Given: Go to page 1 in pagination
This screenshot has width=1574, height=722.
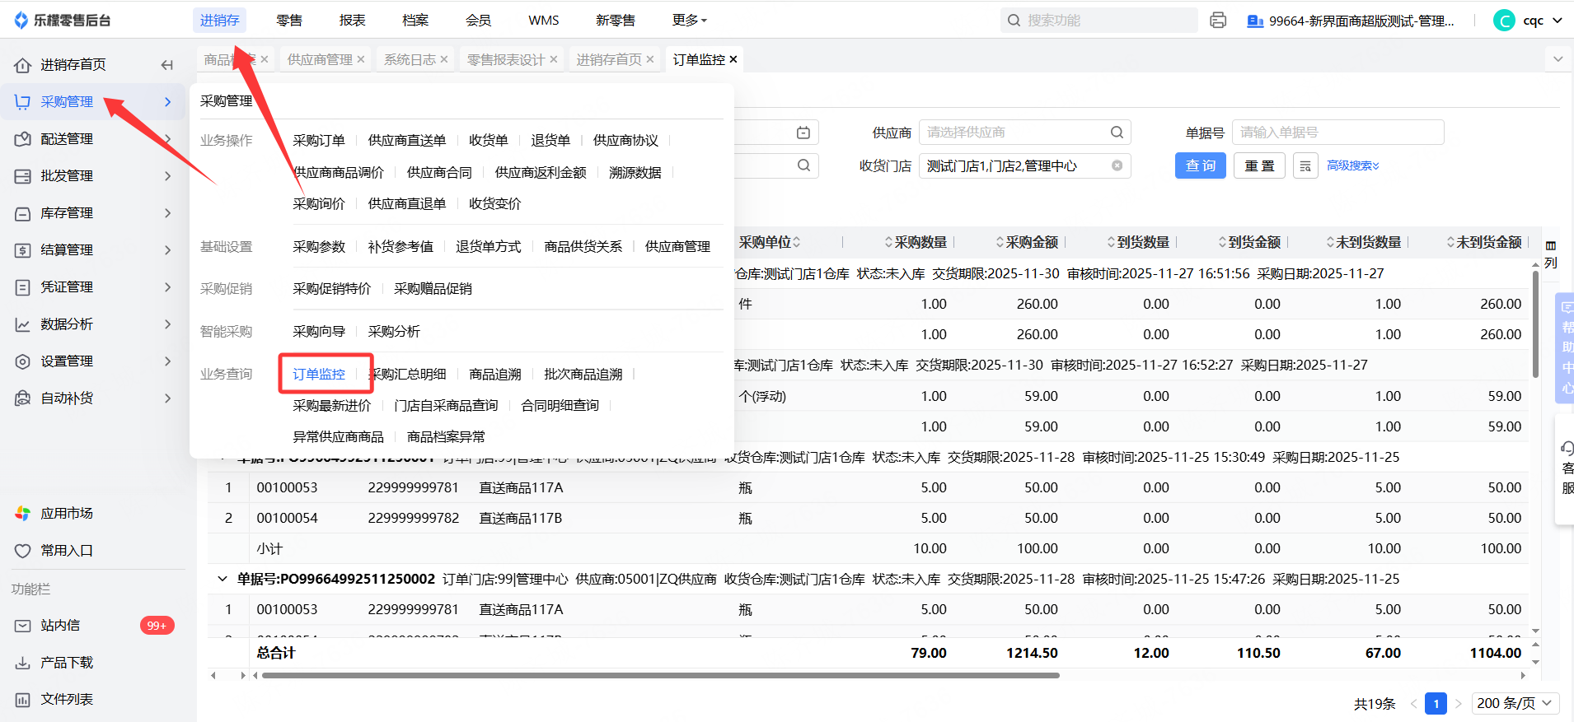Looking at the screenshot, I should [1436, 704].
